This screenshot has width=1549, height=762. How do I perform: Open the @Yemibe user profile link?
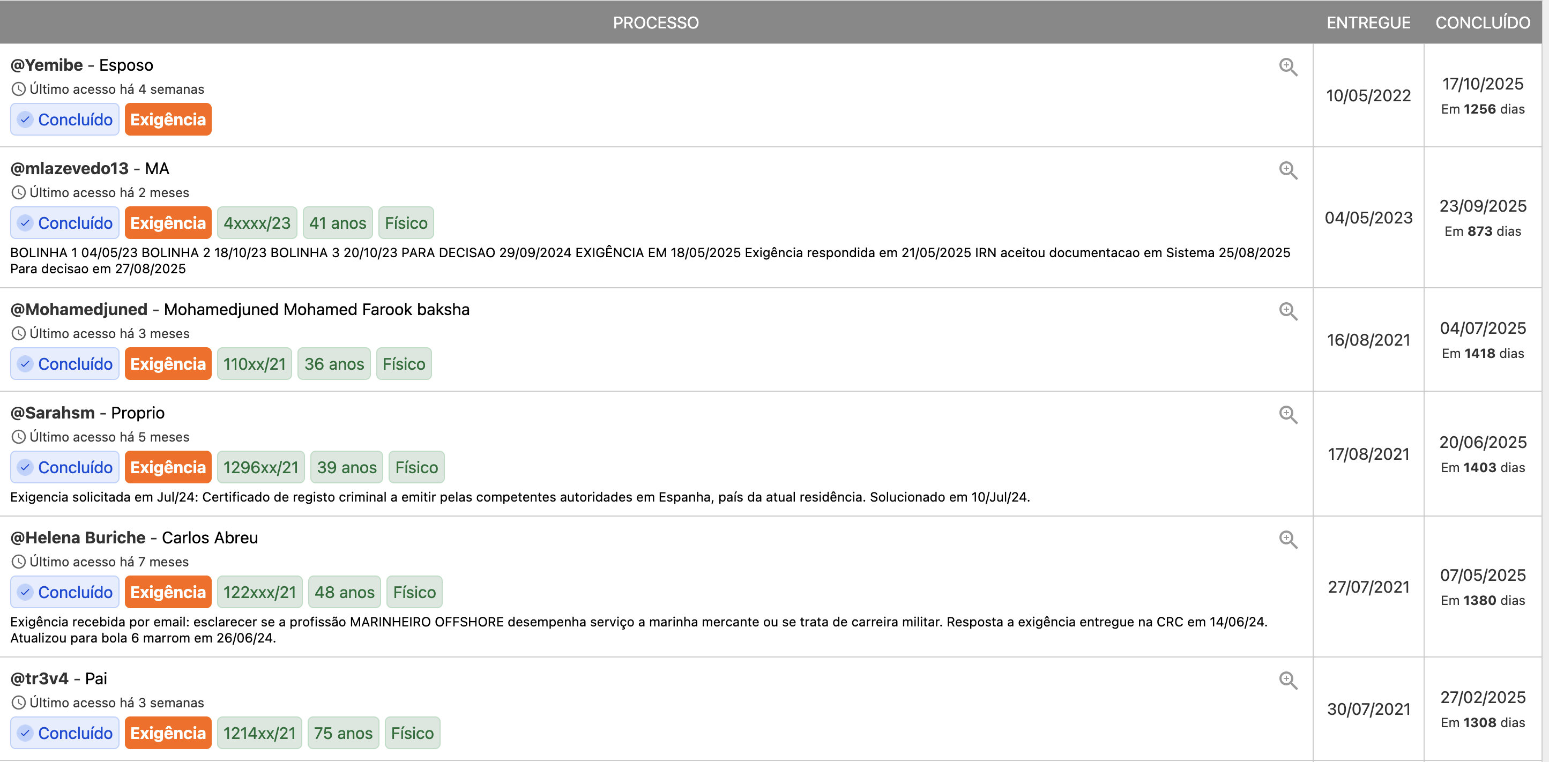click(47, 65)
